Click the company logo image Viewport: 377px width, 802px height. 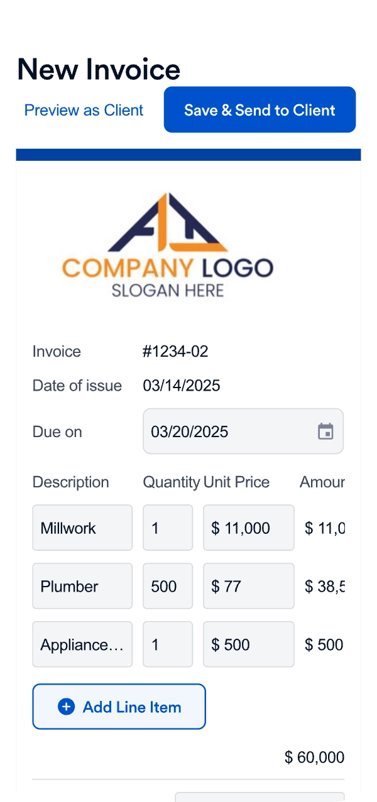[x=168, y=245]
